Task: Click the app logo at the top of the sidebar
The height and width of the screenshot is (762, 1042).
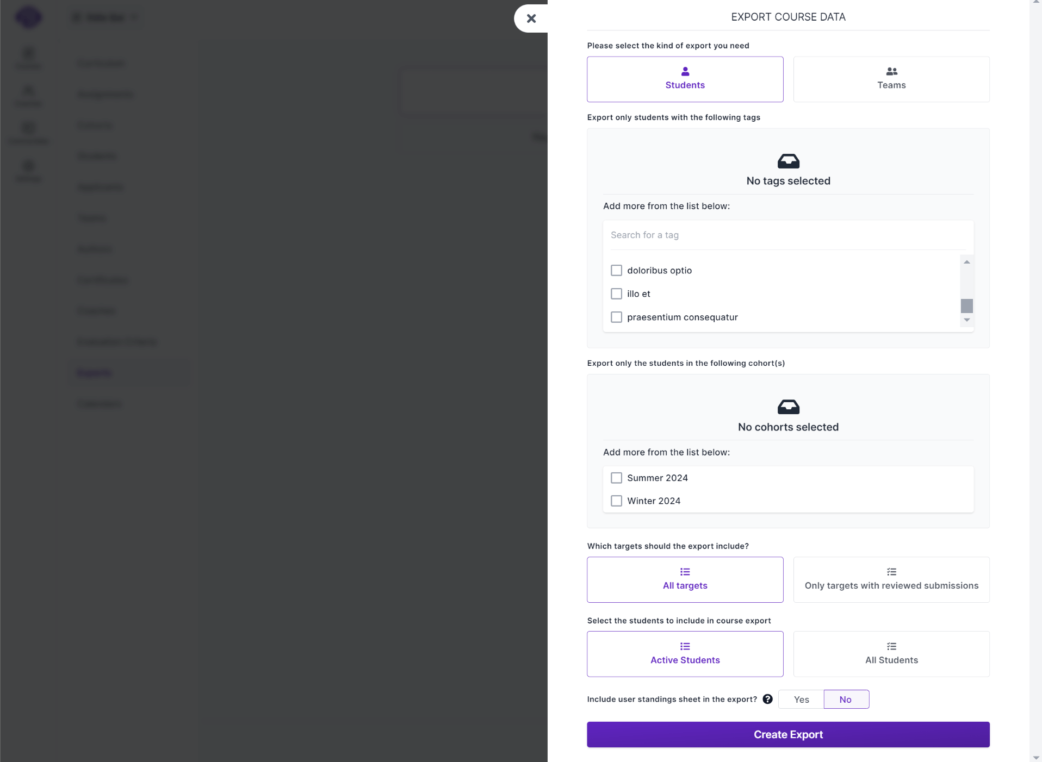Action: (28, 17)
